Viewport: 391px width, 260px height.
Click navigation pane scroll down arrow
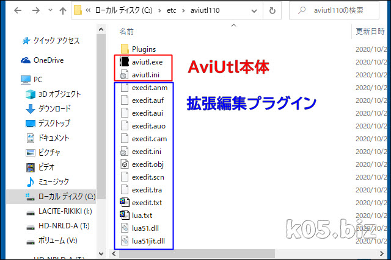101,254
